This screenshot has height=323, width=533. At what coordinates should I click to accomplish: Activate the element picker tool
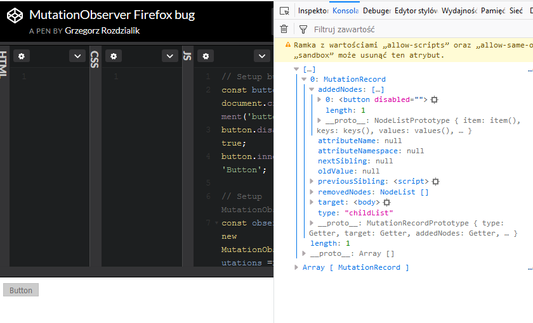(284, 11)
